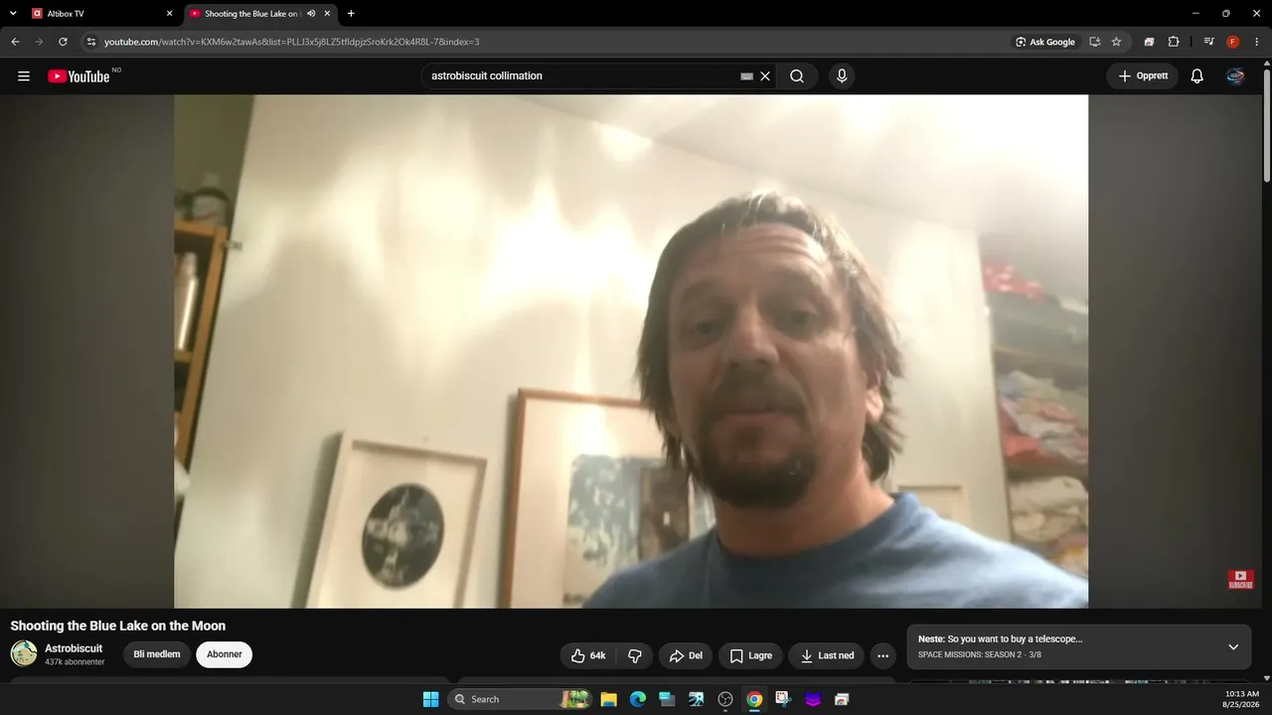This screenshot has width=1272, height=715.
Task: Open the media controls toolbar icon
Action: [x=1208, y=42]
